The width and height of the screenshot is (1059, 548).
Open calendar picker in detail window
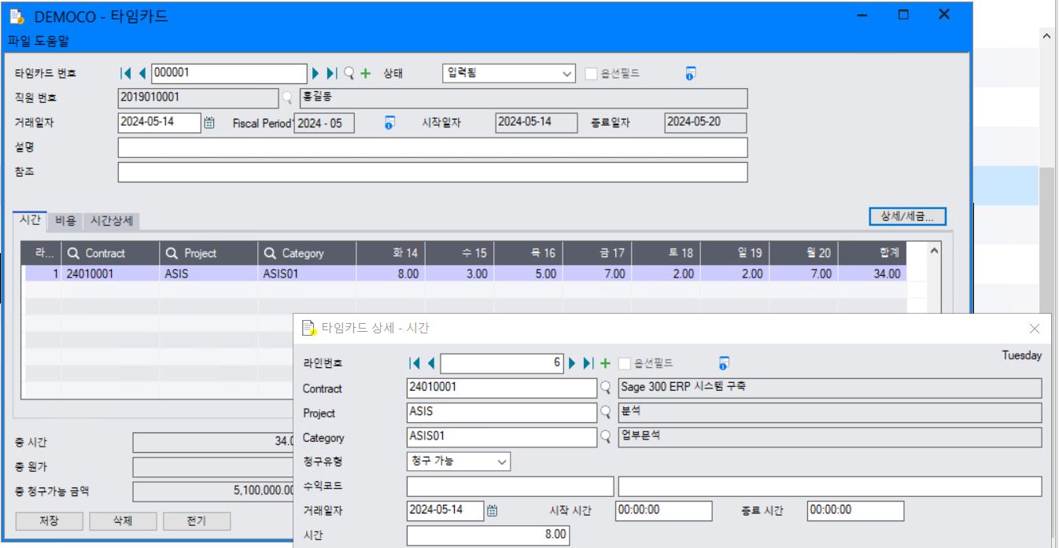click(493, 510)
